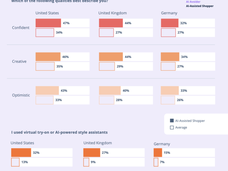Click United Kingdom virtual try-on 27% bar
Screen dimensions: 228x171
[x=92, y=152]
